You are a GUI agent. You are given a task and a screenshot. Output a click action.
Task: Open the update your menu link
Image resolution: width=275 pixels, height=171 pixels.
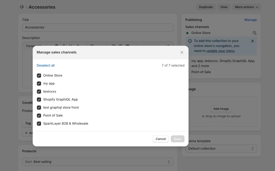pyautogui.click(x=220, y=51)
